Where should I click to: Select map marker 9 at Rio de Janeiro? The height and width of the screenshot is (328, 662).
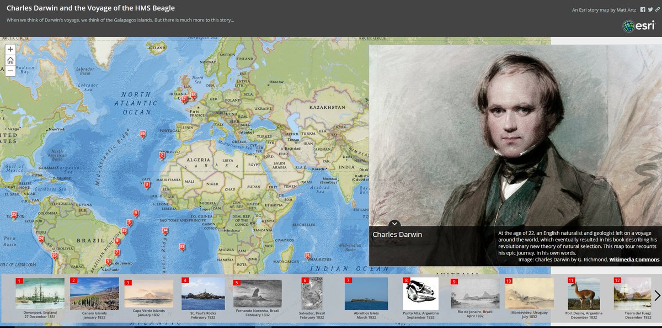point(109,261)
